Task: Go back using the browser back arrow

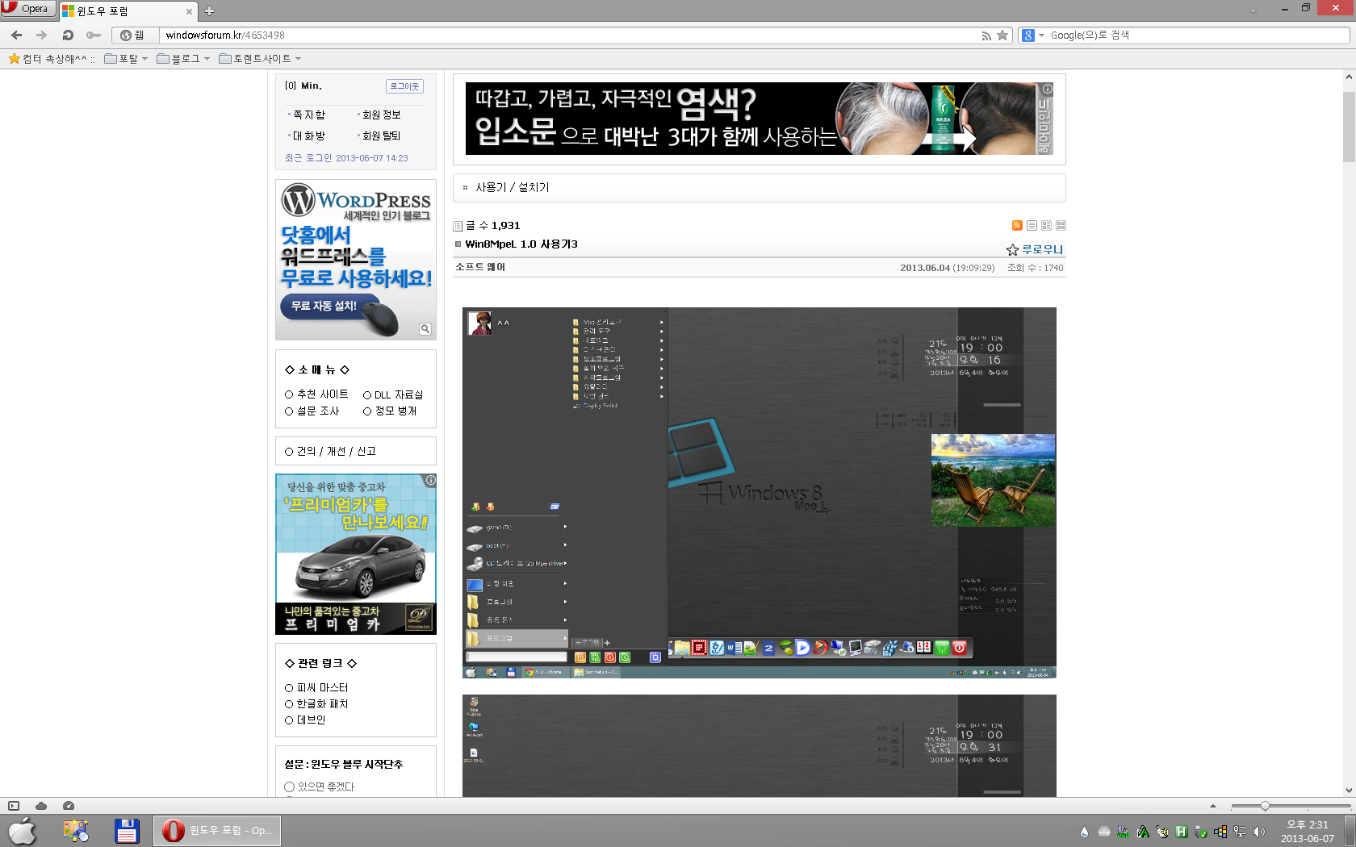Action: tap(16, 35)
